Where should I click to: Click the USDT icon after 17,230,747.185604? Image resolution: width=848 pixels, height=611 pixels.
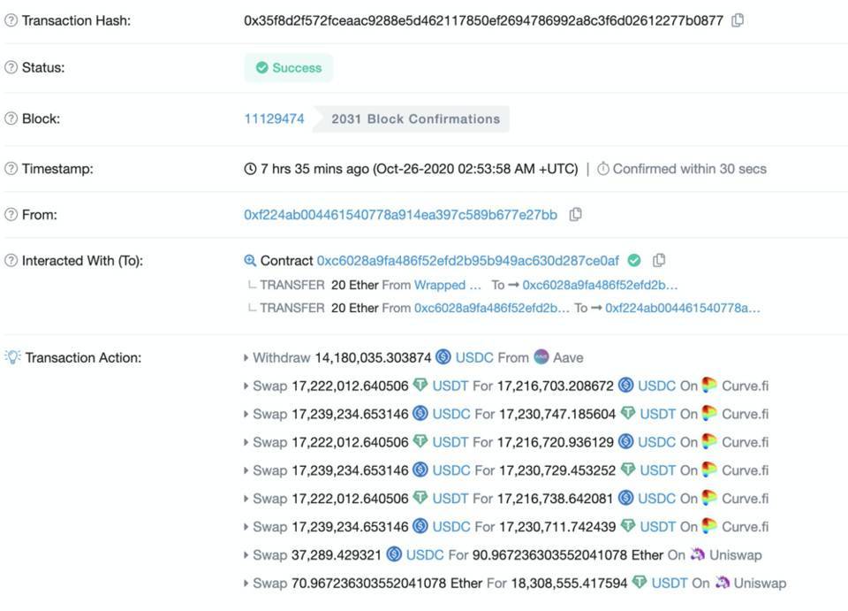pos(628,414)
